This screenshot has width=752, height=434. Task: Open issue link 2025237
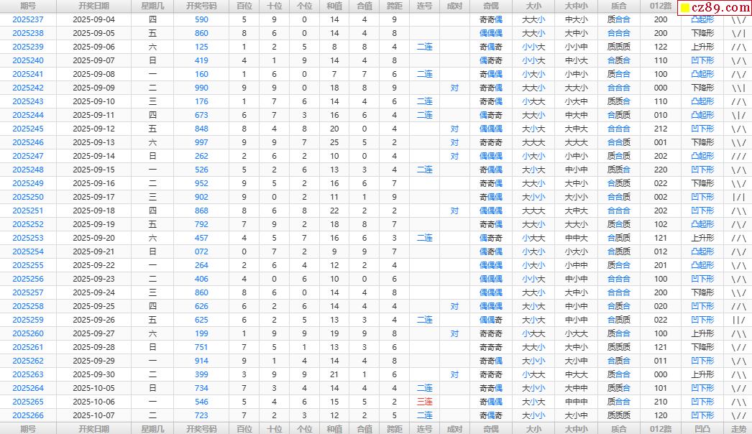(x=28, y=19)
